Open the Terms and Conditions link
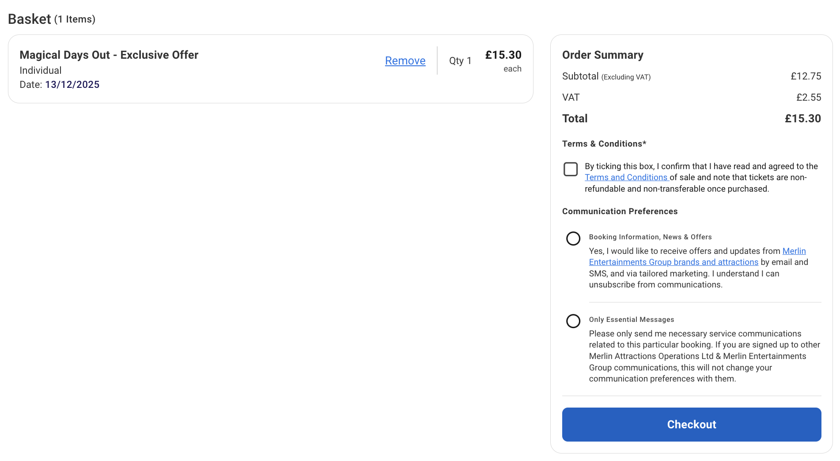Image resolution: width=840 pixels, height=461 pixels. [x=626, y=178]
